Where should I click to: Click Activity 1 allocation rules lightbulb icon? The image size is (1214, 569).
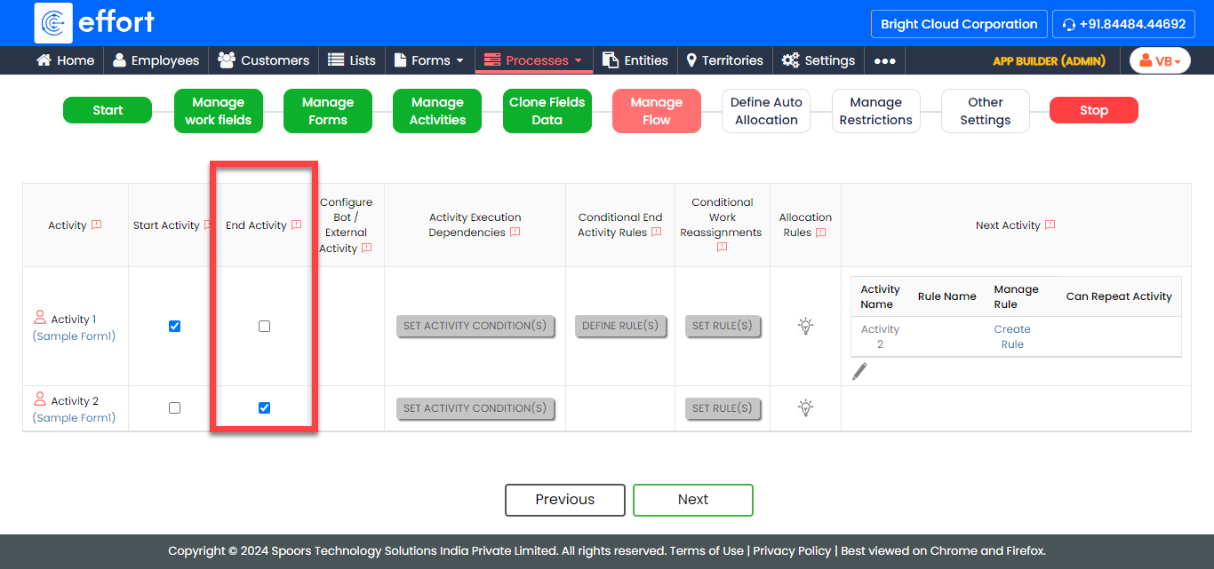805,326
